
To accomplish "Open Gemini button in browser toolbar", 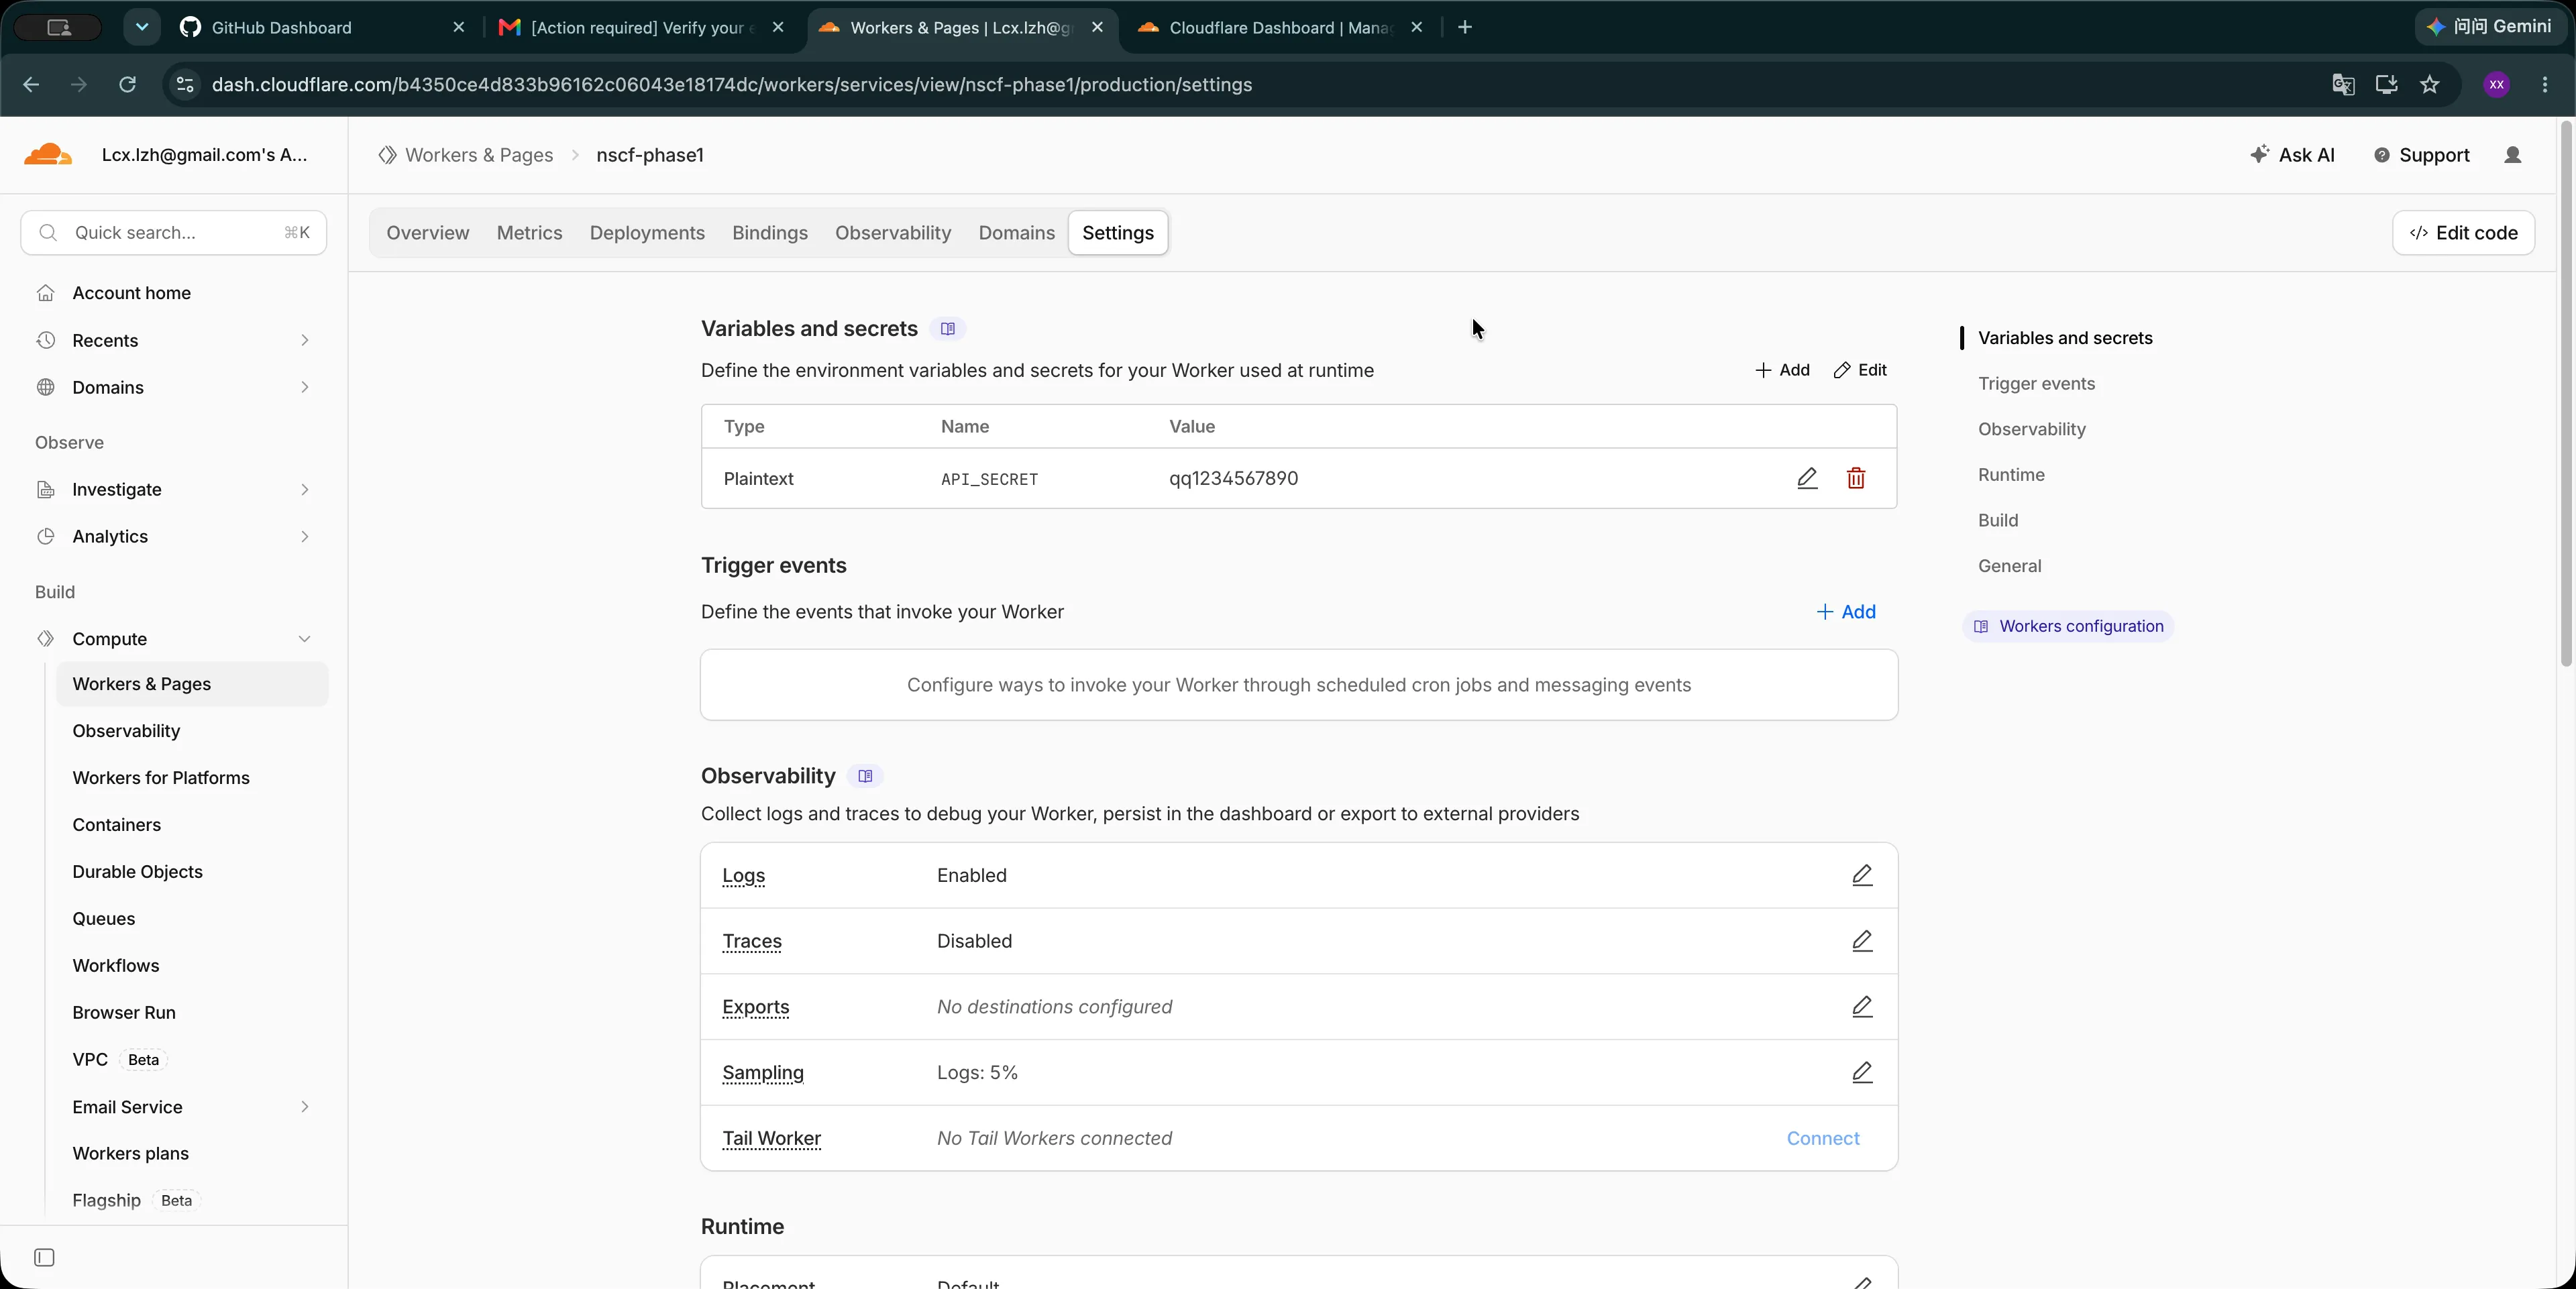I will 2490,27.
